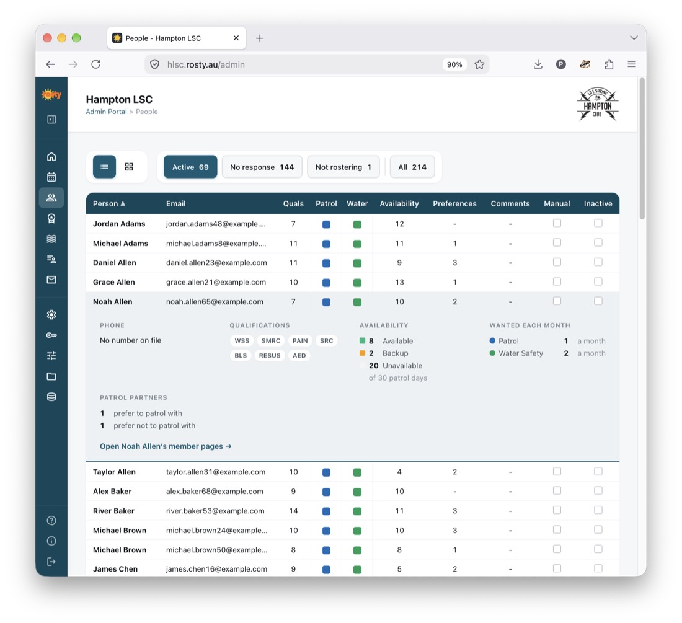Open the browser downloads icon
Image resolution: width=682 pixels, height=623 pixels.
click(538, 64)
